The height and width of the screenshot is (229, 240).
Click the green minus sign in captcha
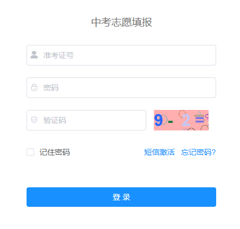coord(171,122)
